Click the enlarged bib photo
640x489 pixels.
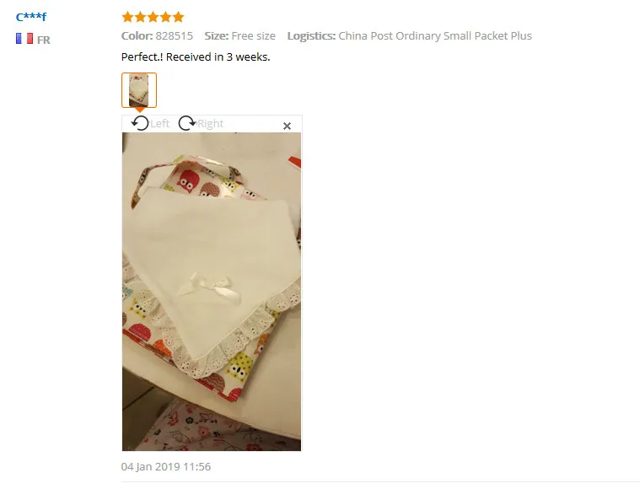212,292
